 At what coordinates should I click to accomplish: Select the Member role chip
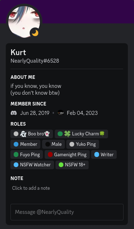[26, 144]
